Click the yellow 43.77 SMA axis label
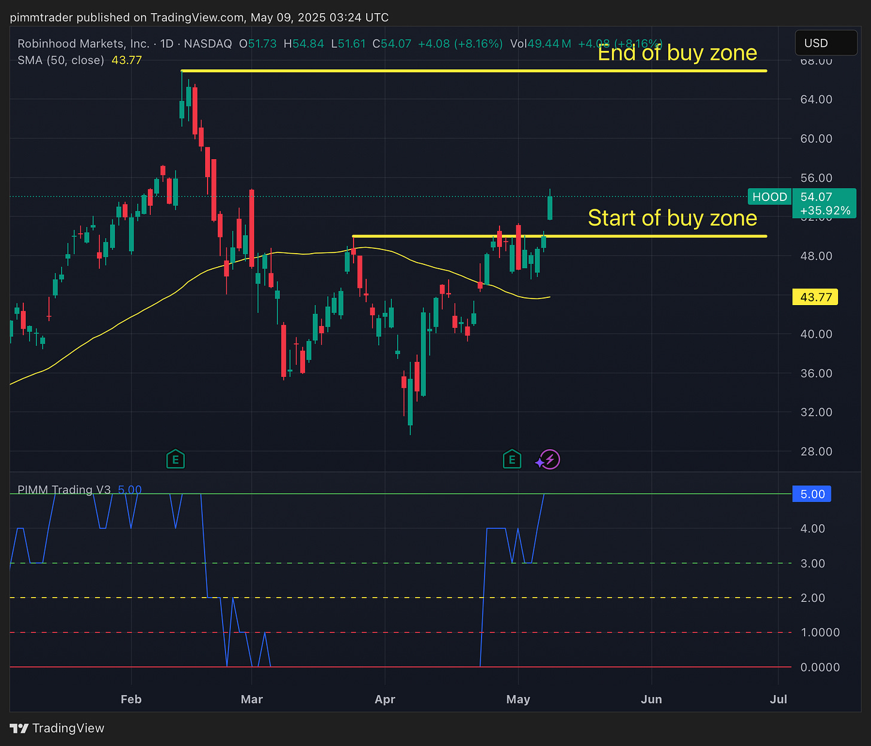Image resolution: width=871 pixels, height=746 pixels. point(815,297)
